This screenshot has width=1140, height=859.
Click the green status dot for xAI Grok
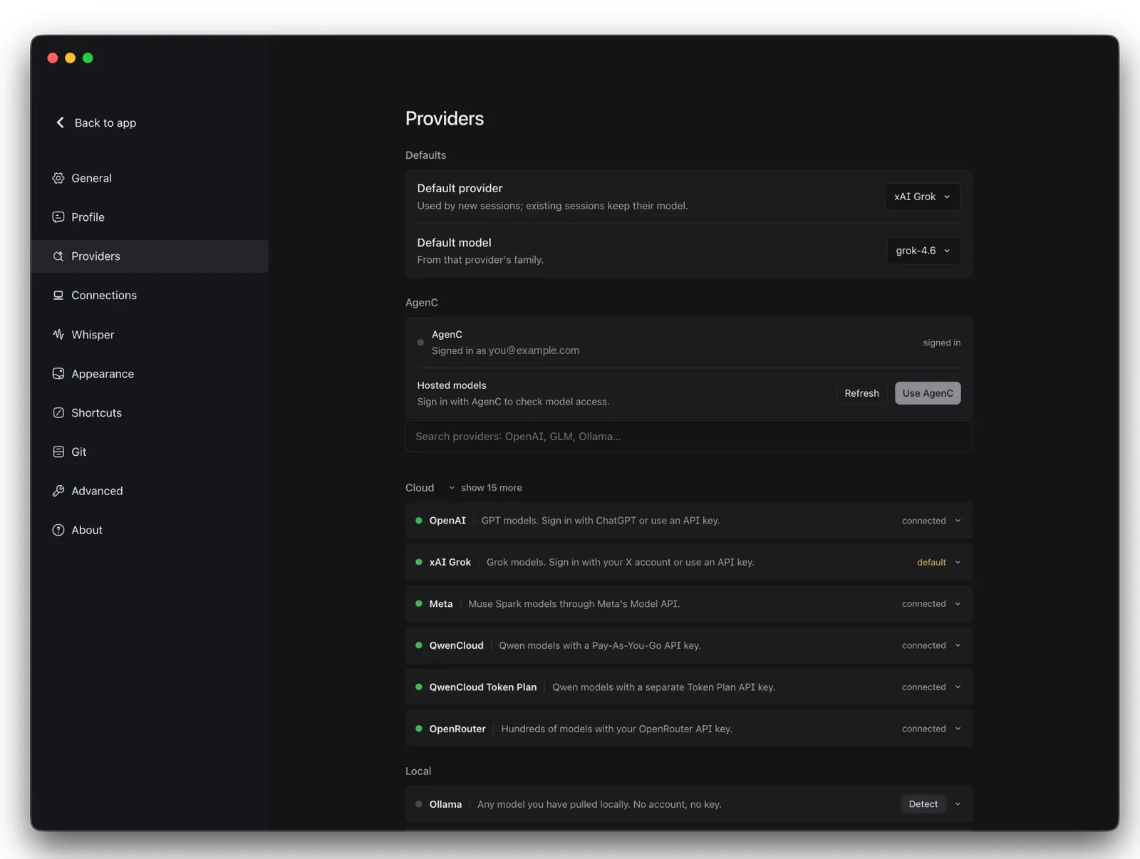coord(419,562)
